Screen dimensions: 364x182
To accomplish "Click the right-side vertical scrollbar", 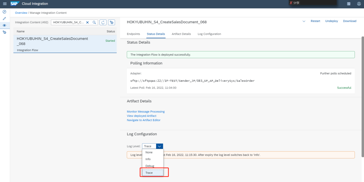I will (363, 97).
